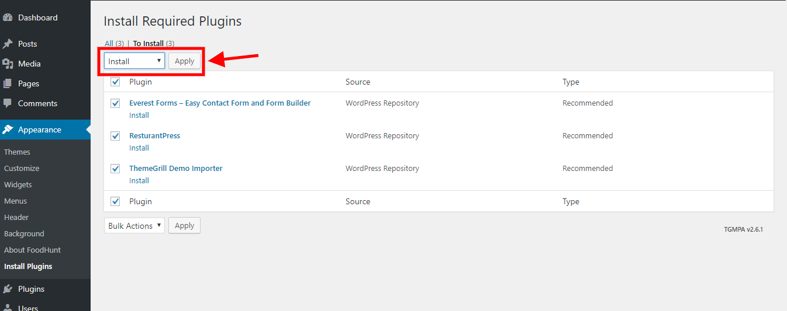
Task: Uncheck the ResturantPress plugin checkbox
Action: point(115,136)
